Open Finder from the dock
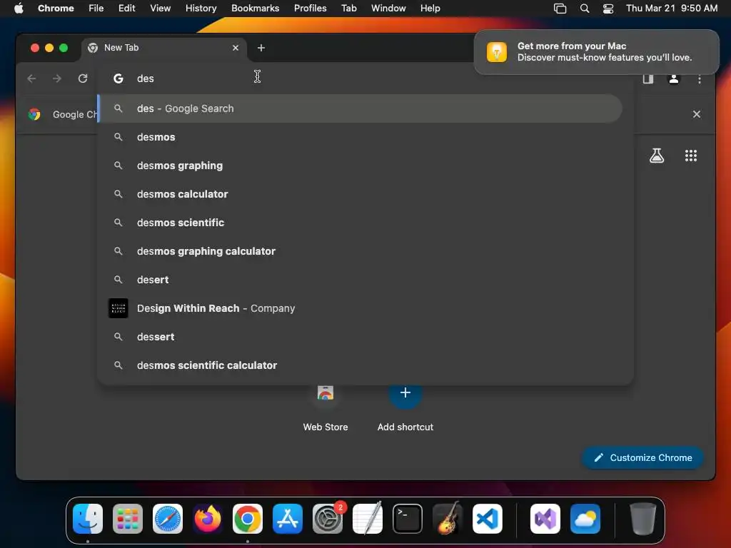731x548 pixels. (88, 519)
